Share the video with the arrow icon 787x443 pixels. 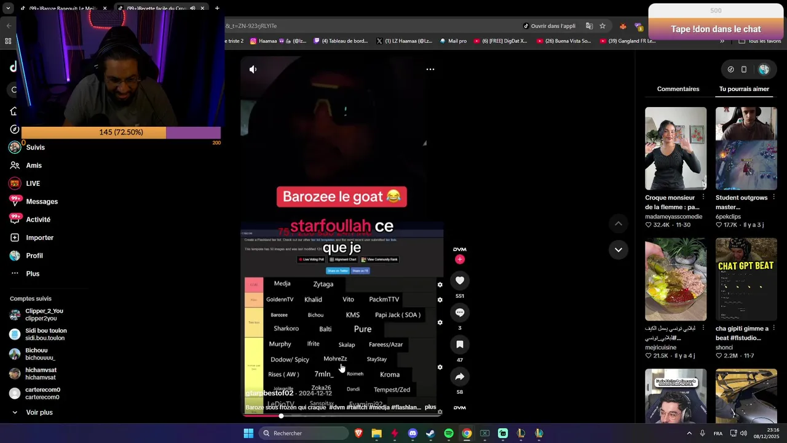coord(459,377)
